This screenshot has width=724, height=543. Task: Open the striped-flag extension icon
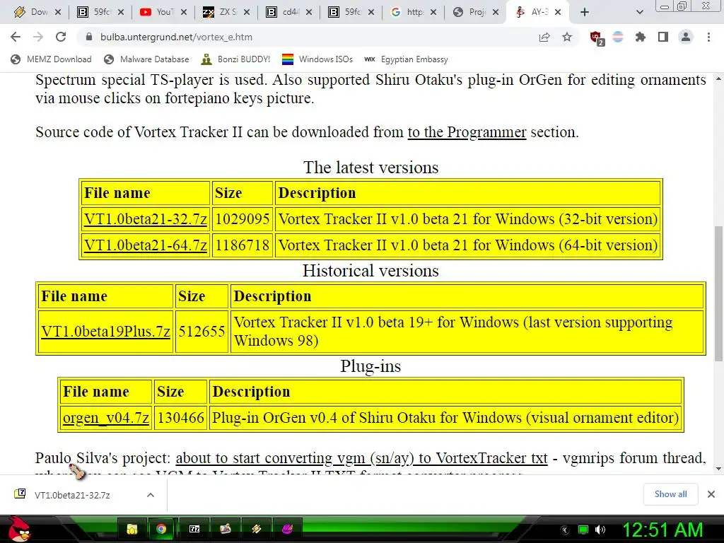pyautogui.click(x=618, y=37)
